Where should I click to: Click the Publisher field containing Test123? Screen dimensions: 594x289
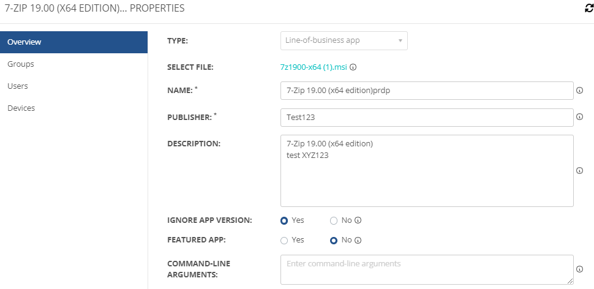pyautogui.click(x=426, y=118)
